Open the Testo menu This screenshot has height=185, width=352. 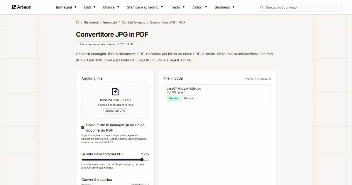175,7
